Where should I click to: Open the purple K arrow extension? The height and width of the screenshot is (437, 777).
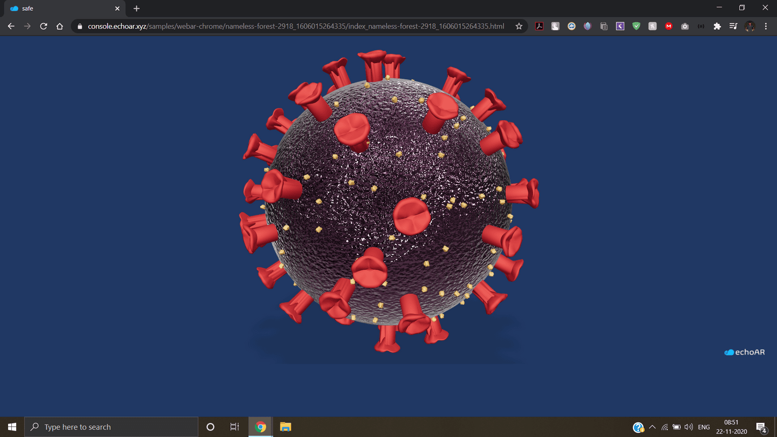(620, 26)
